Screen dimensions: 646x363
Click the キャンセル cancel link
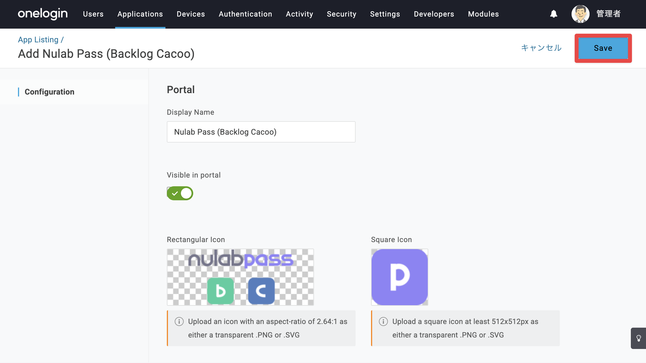click(541, 48)
